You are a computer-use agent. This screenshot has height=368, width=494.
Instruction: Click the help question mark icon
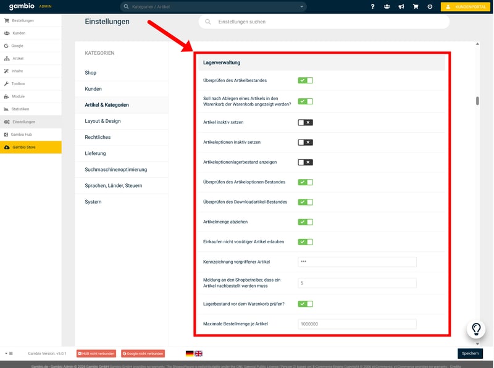372,7
